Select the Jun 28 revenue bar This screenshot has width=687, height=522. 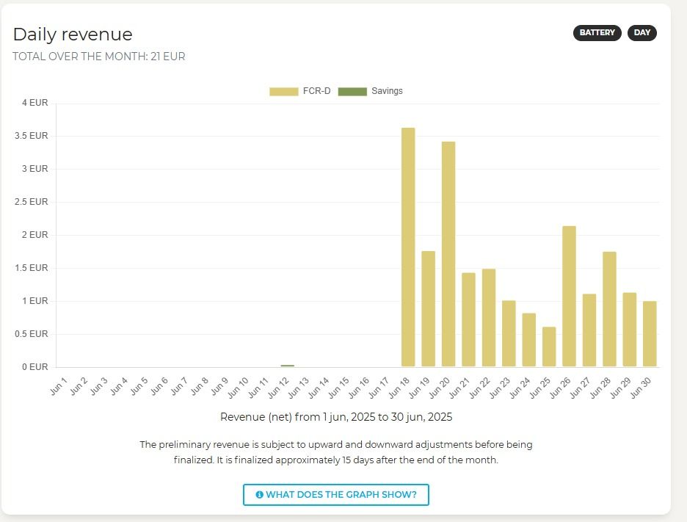[x=609, y=309]
